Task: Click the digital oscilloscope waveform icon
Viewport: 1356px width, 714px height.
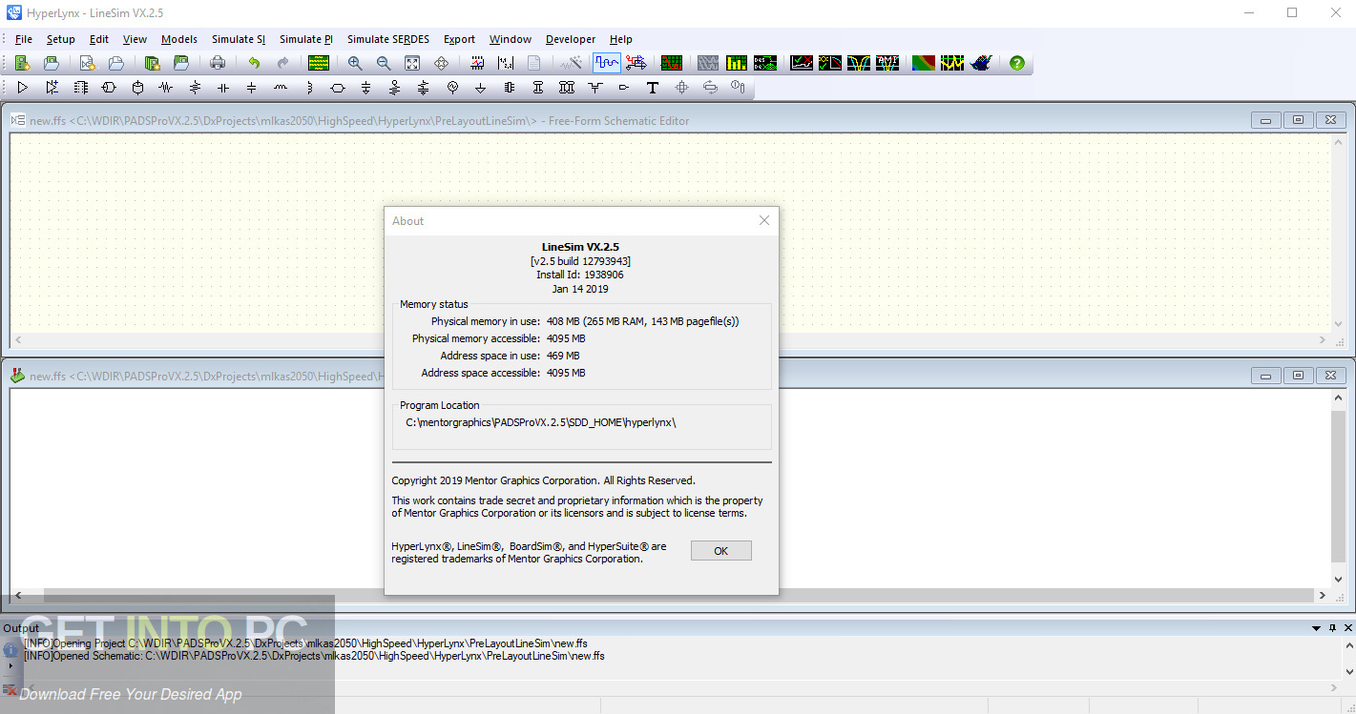Action: click(607, 63)
